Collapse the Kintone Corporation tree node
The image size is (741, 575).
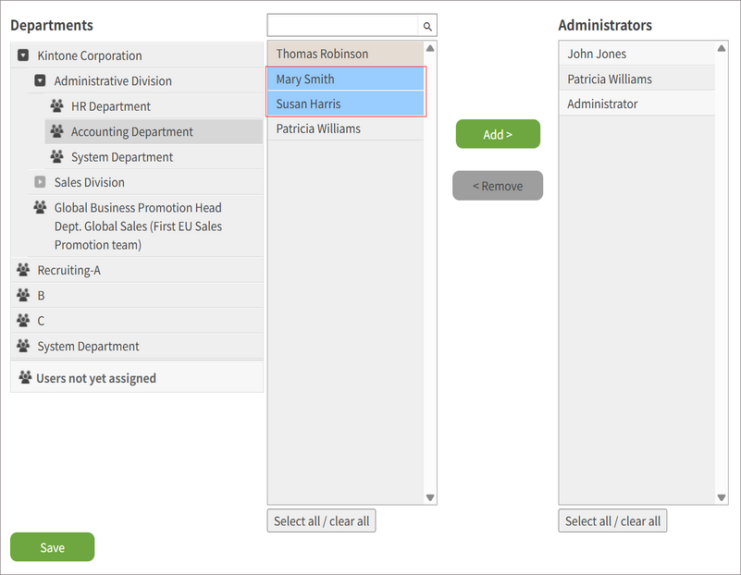tap(21, 55)
